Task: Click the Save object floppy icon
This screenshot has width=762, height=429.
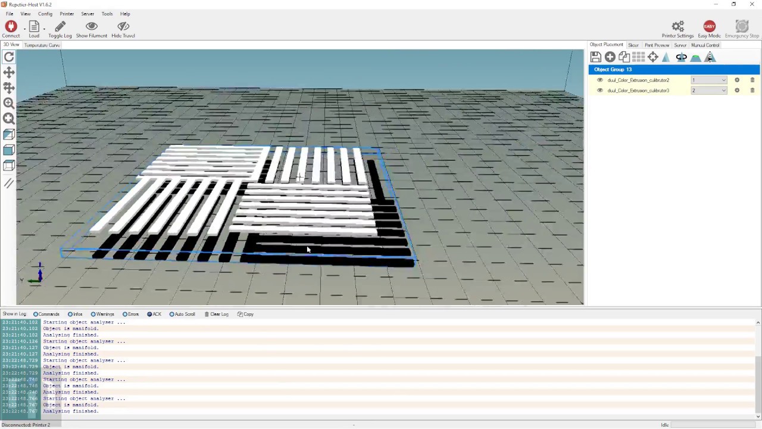Action: (595, 57)
